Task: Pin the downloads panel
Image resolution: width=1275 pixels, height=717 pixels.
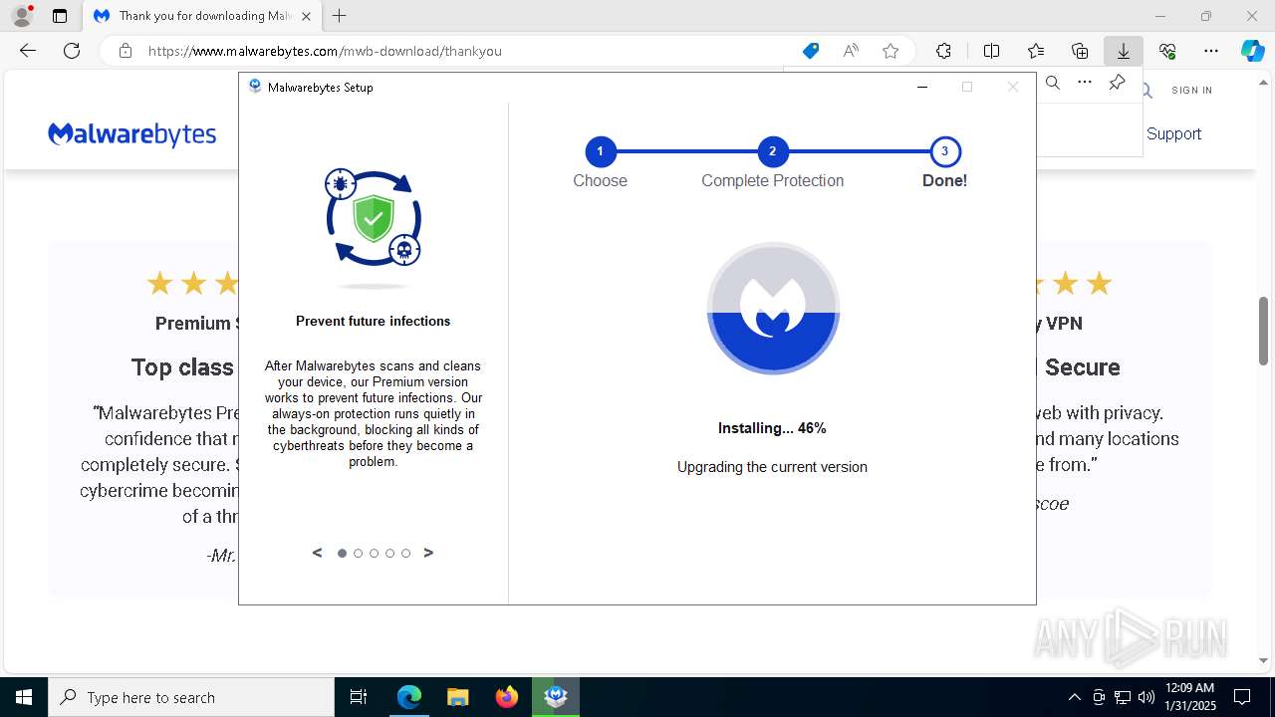Action: pos(1117,83)
